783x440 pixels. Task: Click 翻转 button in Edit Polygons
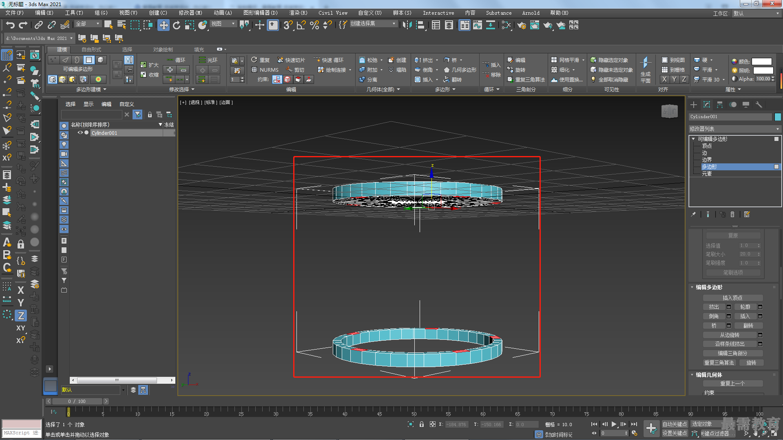[x=748, y=326]
